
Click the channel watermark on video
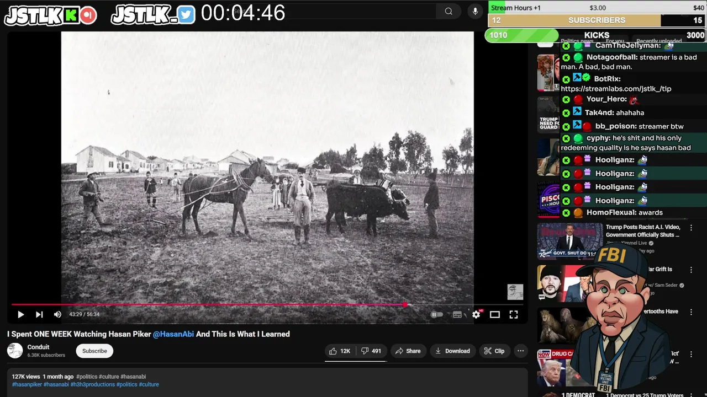pos(515,292)
